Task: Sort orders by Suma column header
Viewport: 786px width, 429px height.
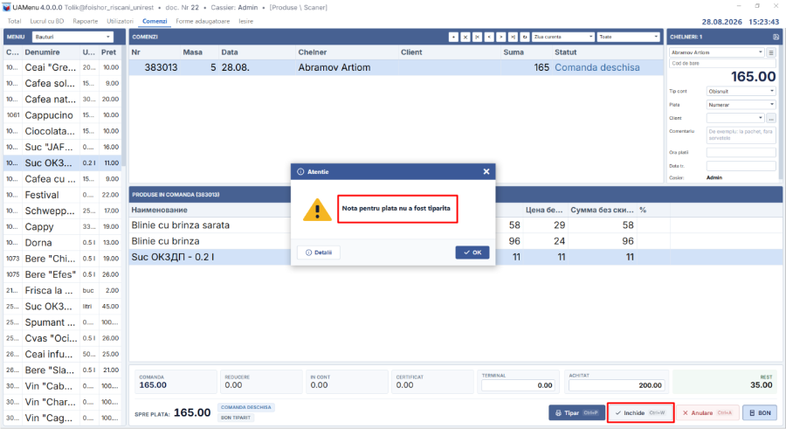Action: 526,52
